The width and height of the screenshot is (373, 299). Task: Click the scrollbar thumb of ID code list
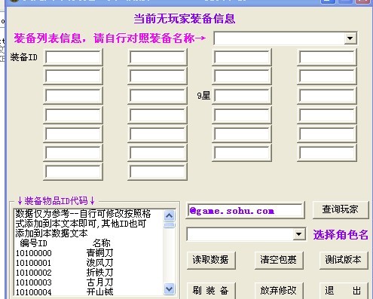pyautogui.click(x=170, y=225)
